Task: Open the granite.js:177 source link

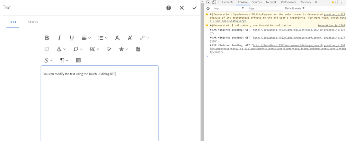Action: (335, 38)
